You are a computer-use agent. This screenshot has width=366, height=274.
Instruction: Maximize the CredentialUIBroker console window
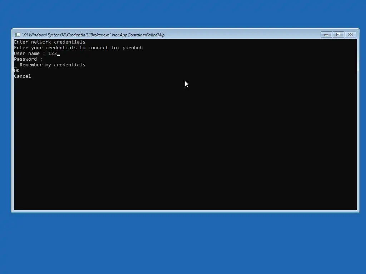[x=338, y=35]
